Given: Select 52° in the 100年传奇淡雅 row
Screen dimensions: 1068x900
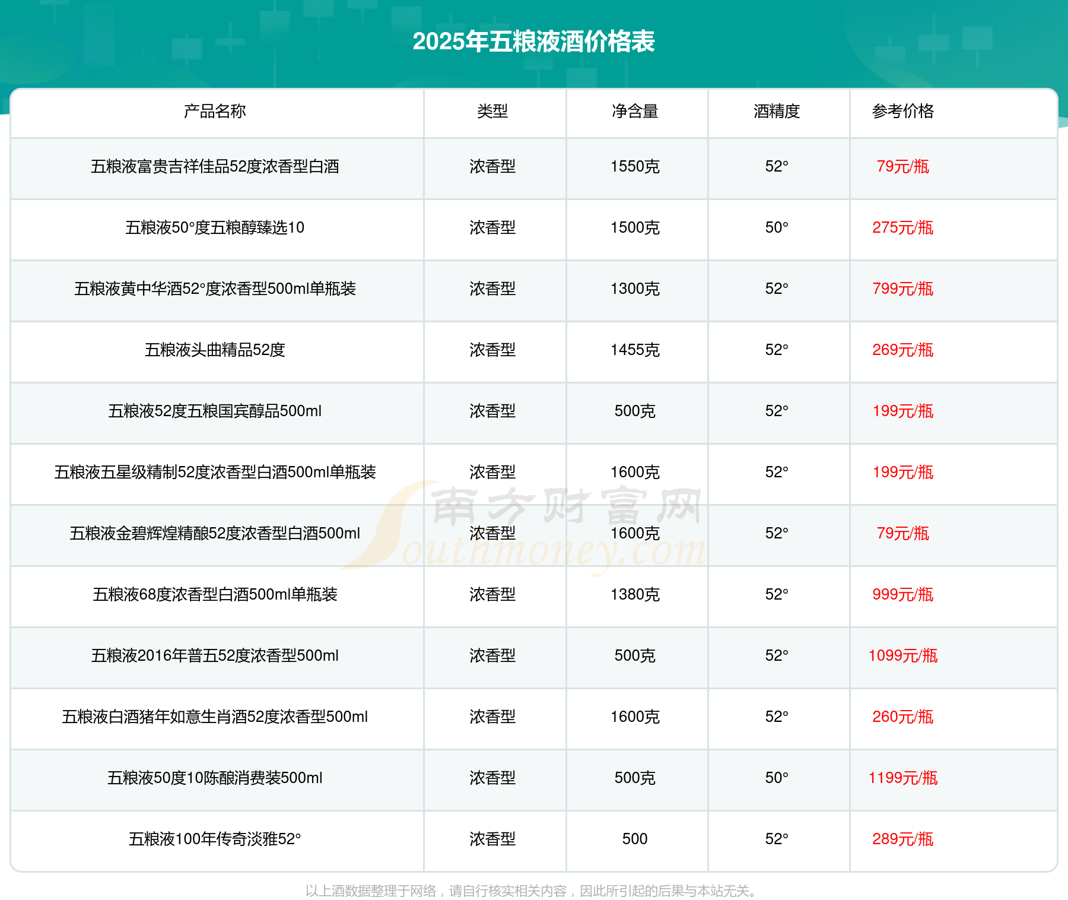Looking at the screenshot, I should pyautogui.click(x=777, y=839).
